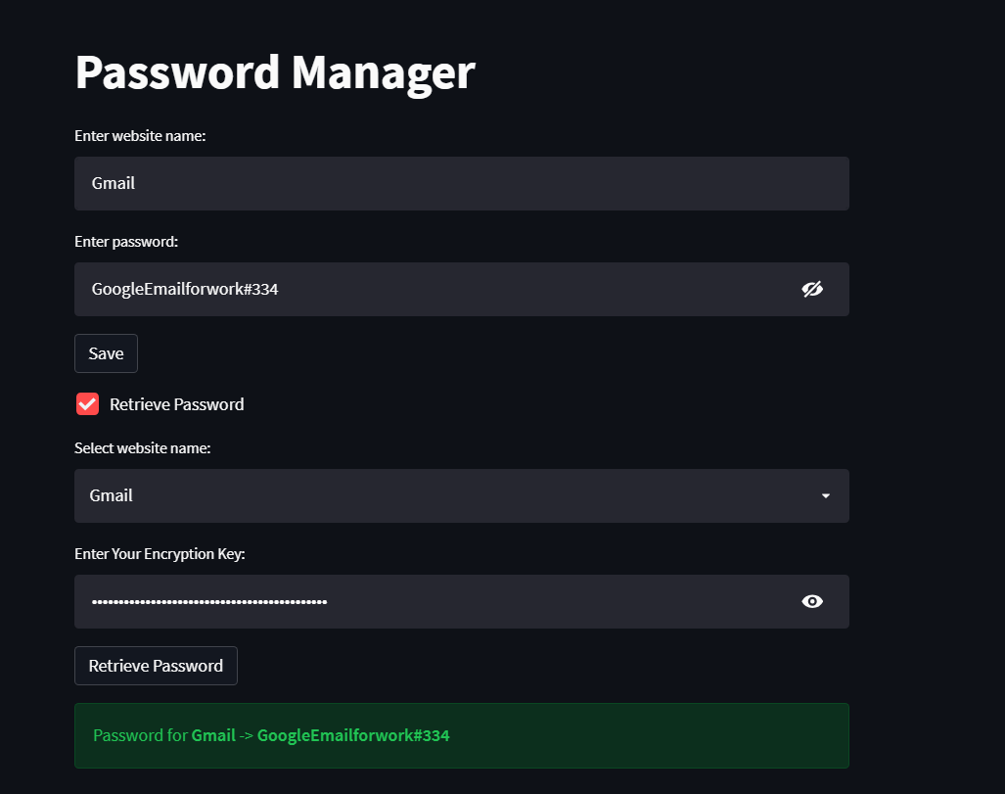The height and width of the screenshot is (794, 1005).
Task: Click the 'Select website name:' label
Action: coord(143,448)
